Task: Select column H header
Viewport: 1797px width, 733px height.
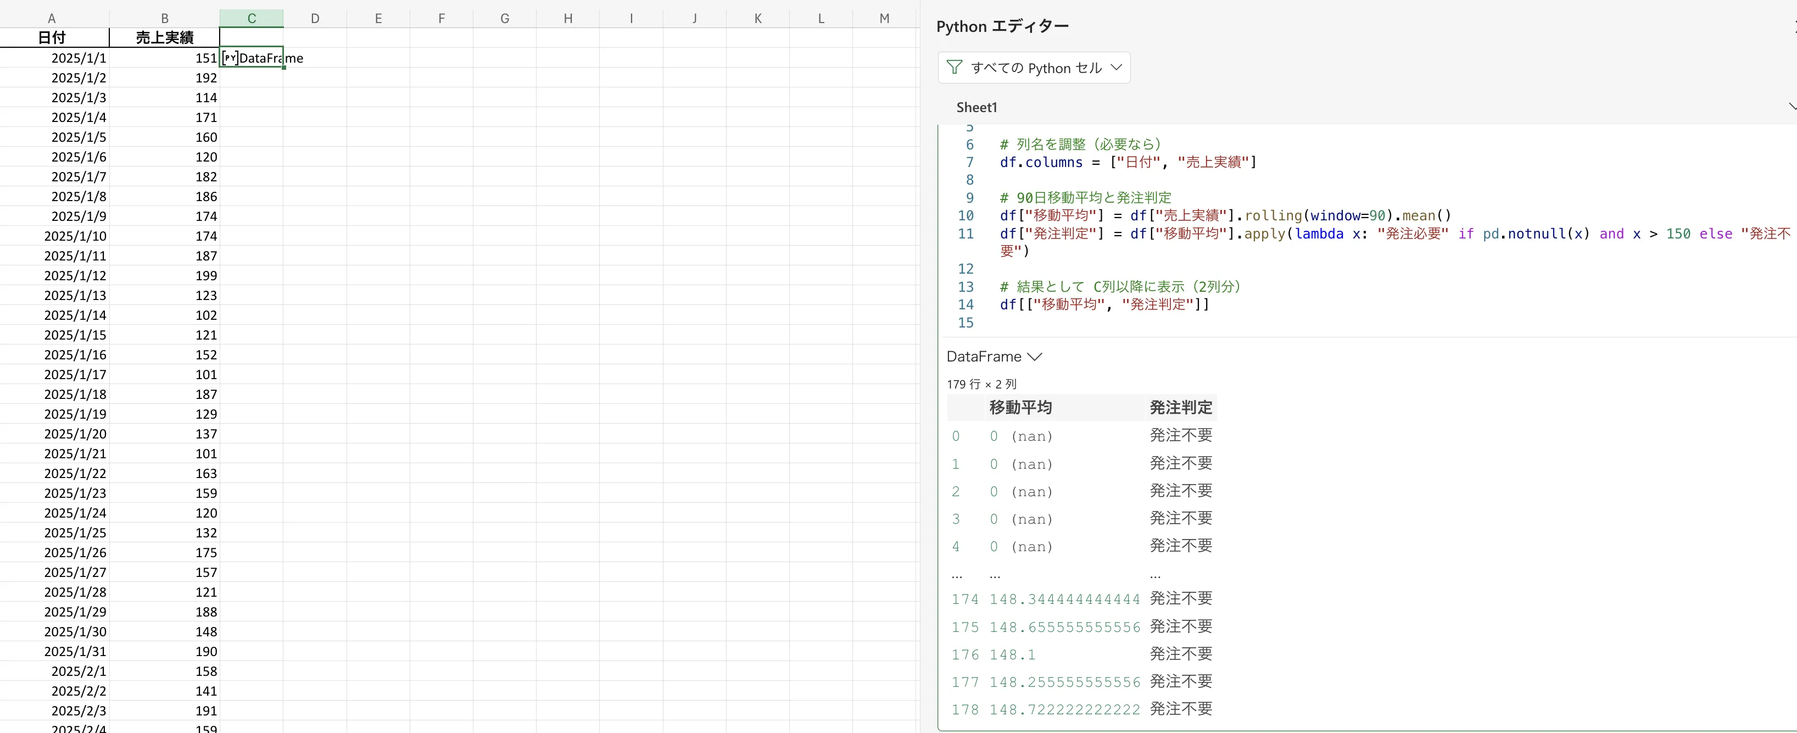Action: pos(568,19)
